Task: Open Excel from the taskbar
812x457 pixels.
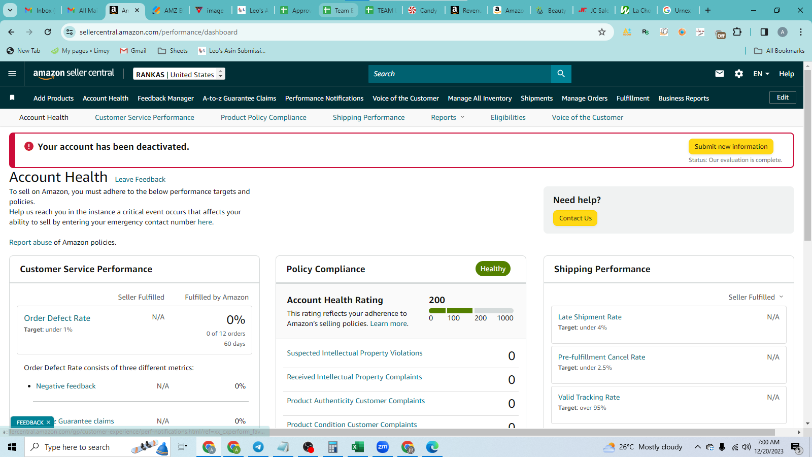Action: point(358,447)
